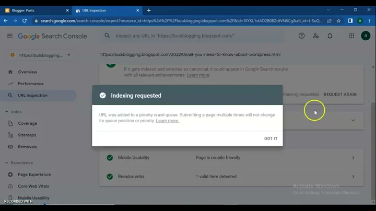The image size is (376, 211).
Task: Switch to the Blogger: Posts tab
Action: coord(36,10)
